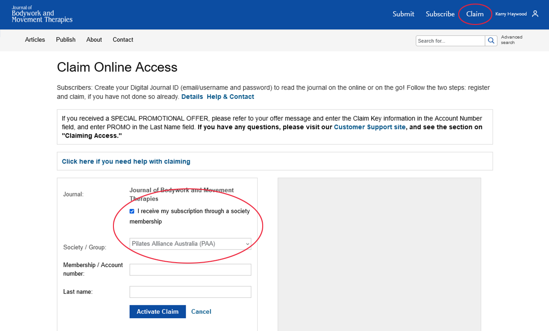The width and height of the screenshot is (549, 331).
Task: Open the About menu
Action: point(94,40)
